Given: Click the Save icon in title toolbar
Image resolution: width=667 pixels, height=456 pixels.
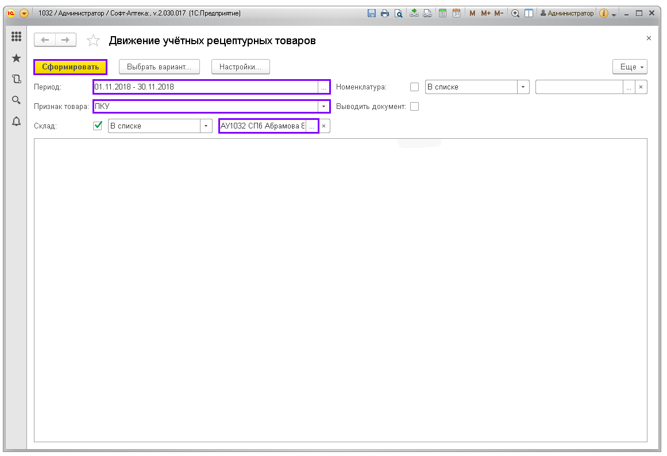Looking at the screenshot, I should (372, 13).
